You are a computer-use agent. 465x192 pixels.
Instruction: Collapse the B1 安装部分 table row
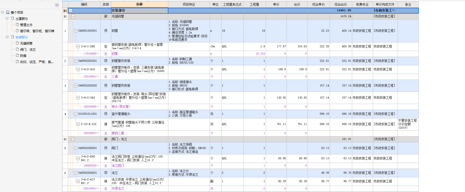[70, 11]
